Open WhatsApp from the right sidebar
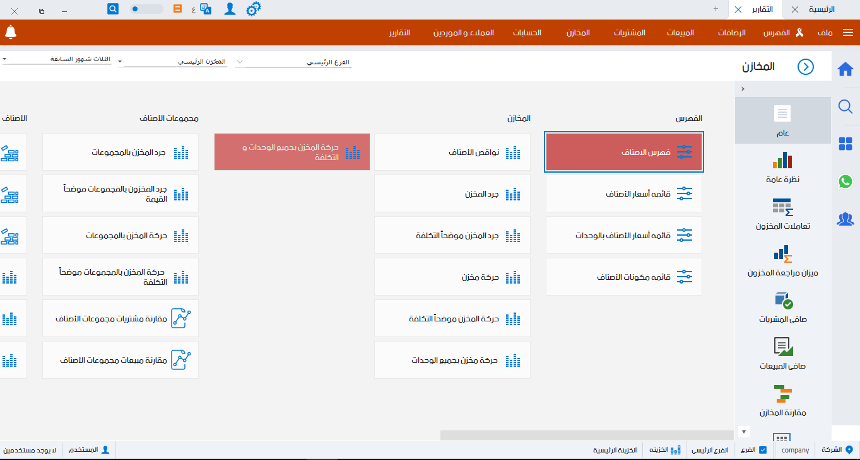 (x=845, y=181)
